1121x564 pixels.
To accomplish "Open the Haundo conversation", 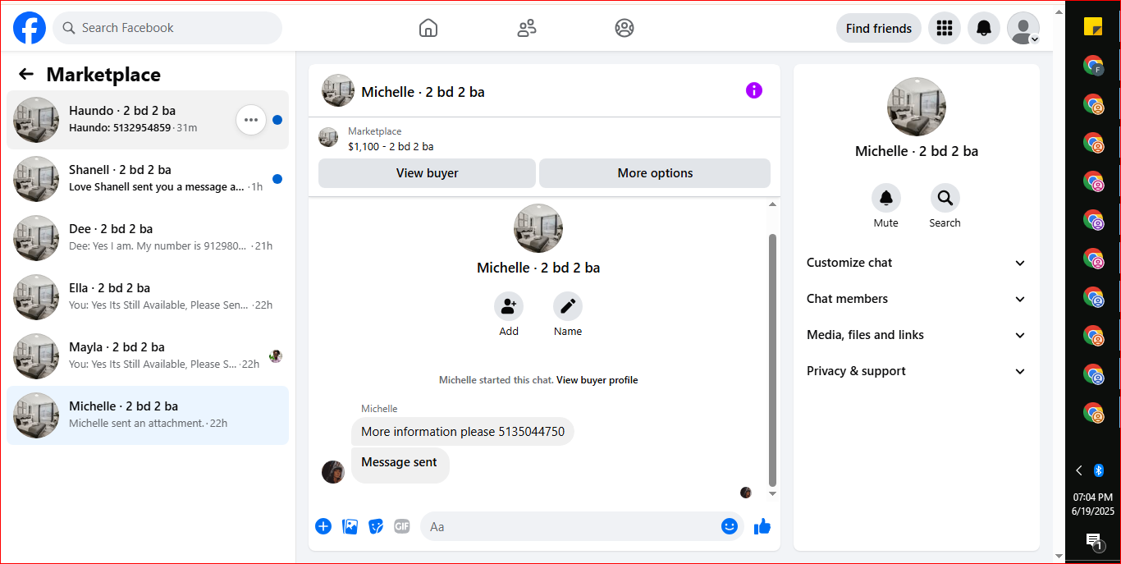I will tap(148, 120).
